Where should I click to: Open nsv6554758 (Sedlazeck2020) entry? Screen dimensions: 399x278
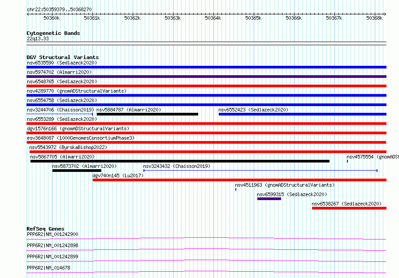pos(62,100)
